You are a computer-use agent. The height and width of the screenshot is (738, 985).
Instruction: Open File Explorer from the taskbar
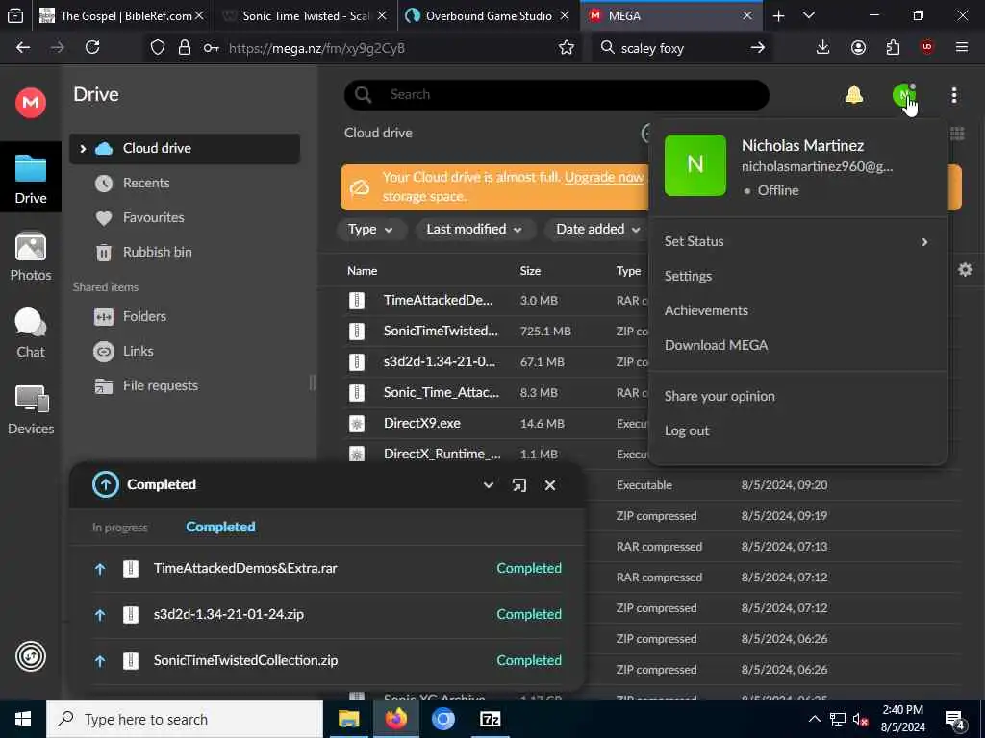[x=348, y=719]
